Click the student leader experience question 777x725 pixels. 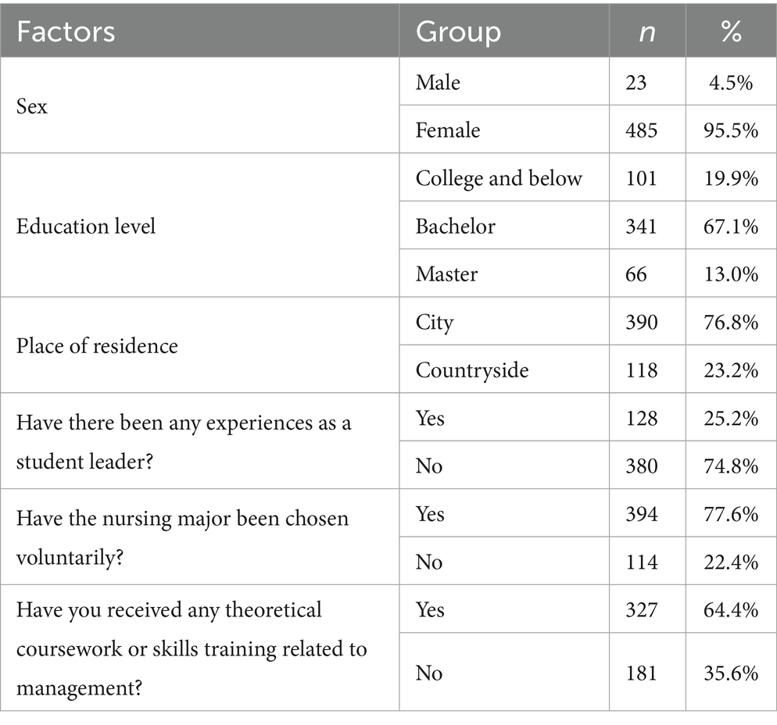pos(184,441)
